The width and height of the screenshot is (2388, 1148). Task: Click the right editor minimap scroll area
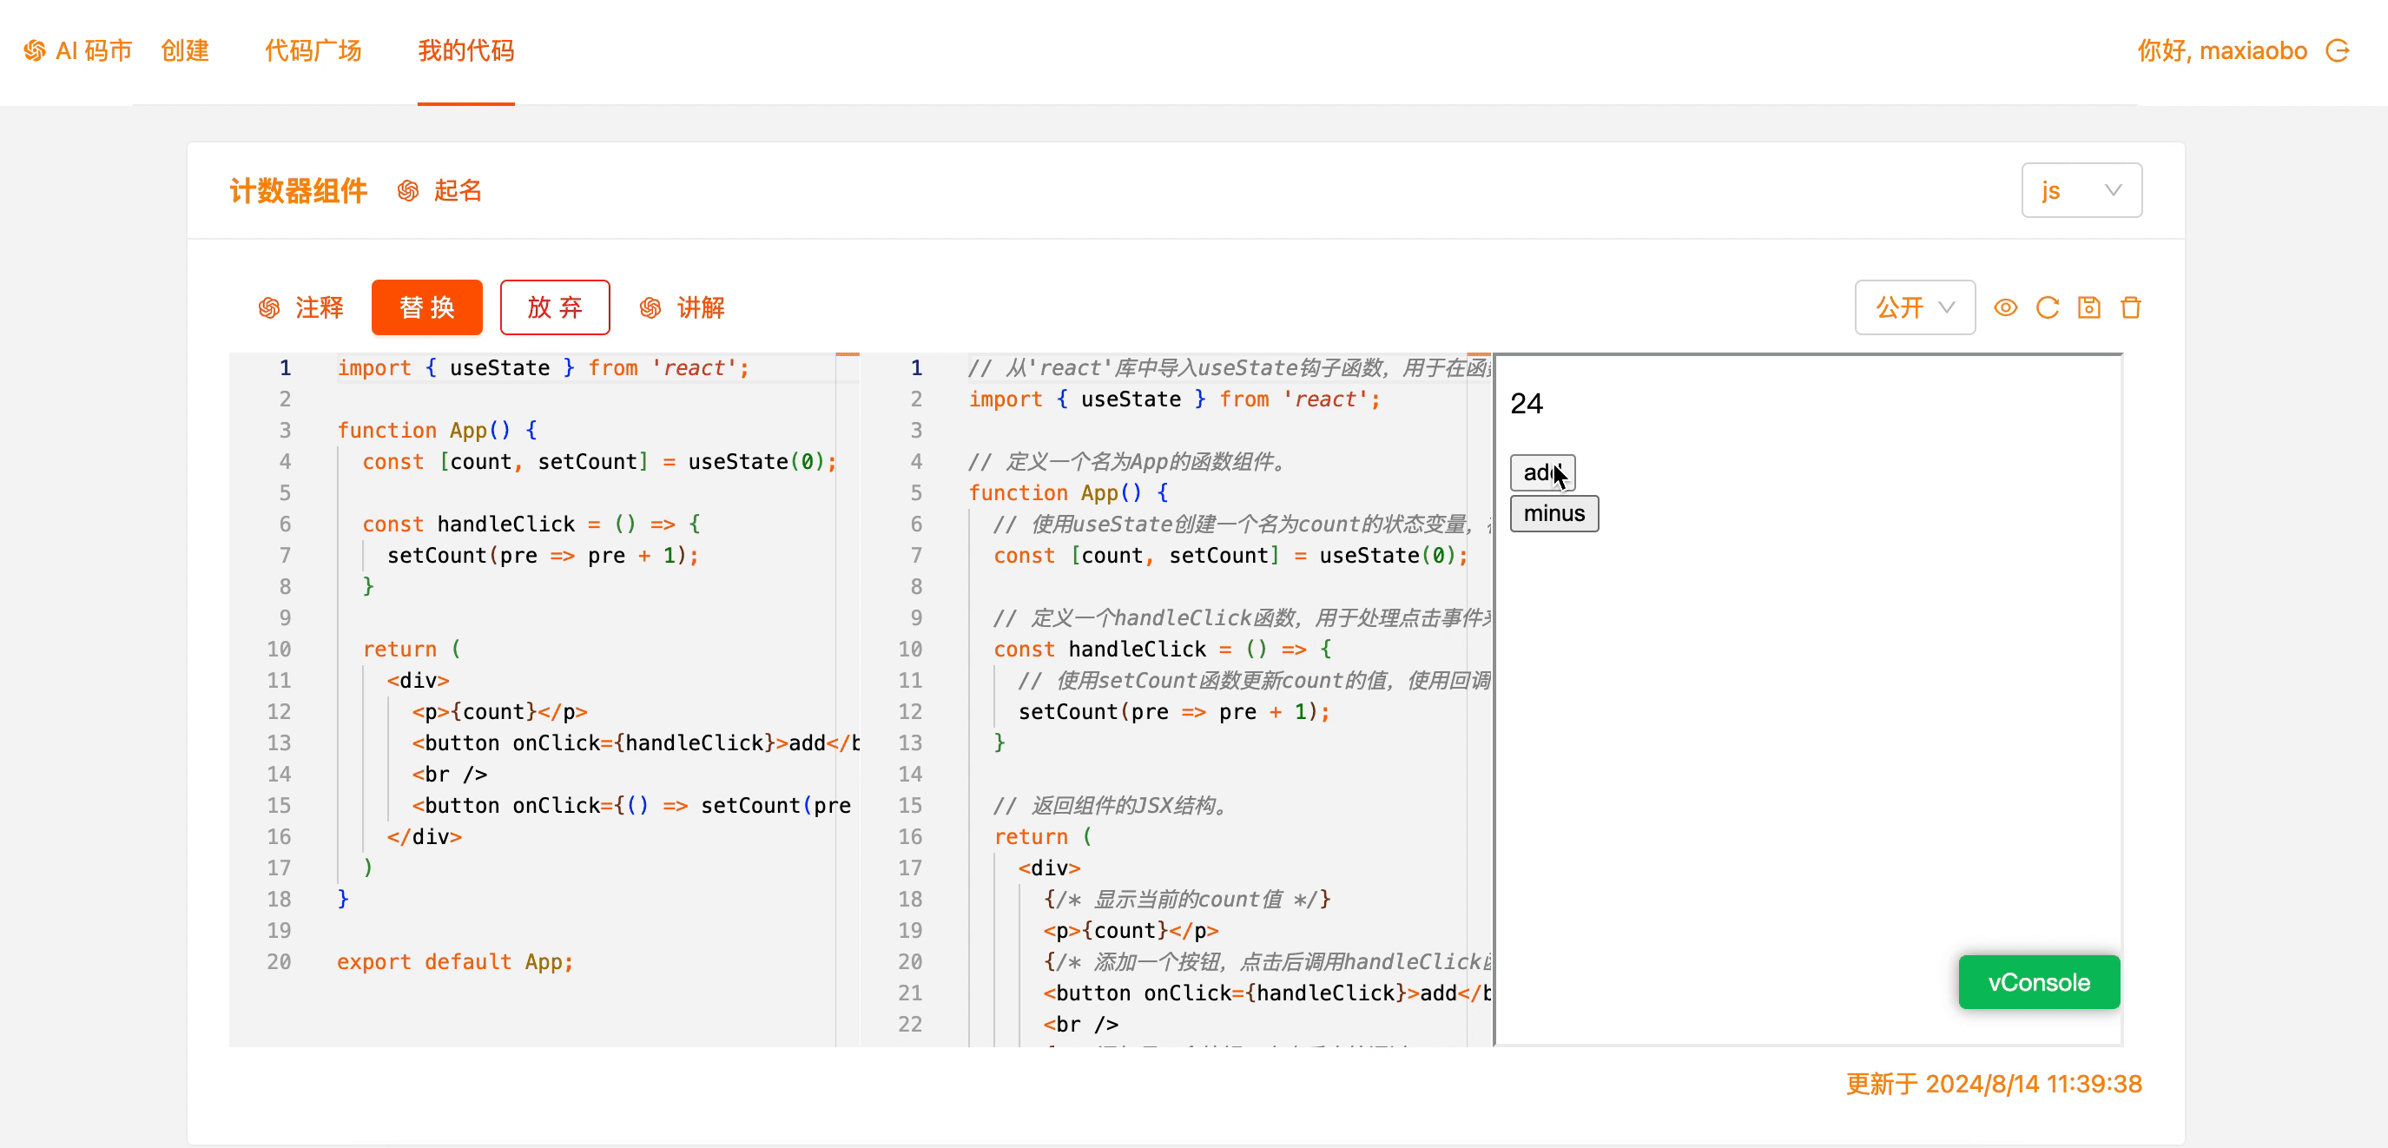pos(1480,700)
